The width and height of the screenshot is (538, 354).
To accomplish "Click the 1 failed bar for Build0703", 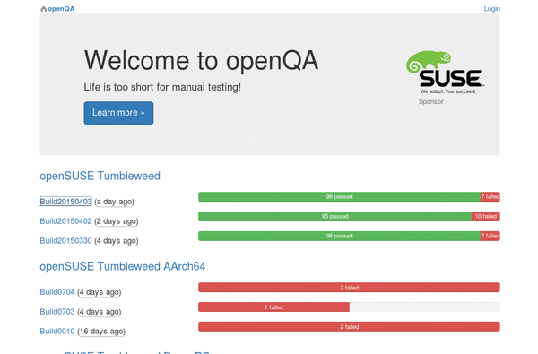I will [x=273, y=307].
